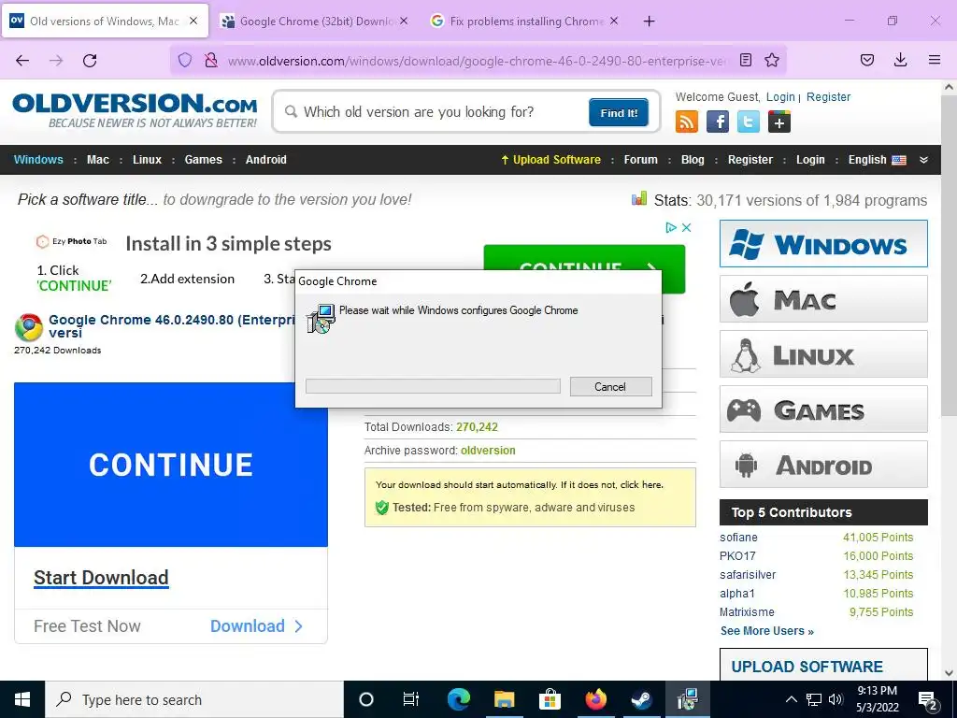The height and width of the screenshot is (718, 957).
Task: Click the large blue CONTINUE ad button
Action: tap(171, 465)
